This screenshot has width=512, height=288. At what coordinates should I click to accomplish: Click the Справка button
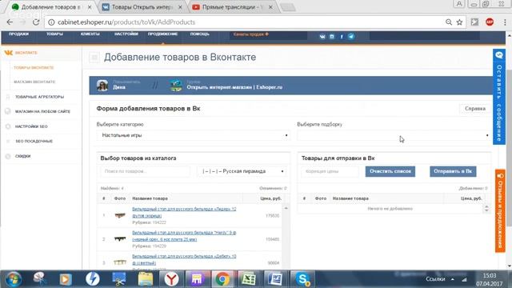[475, 109]
